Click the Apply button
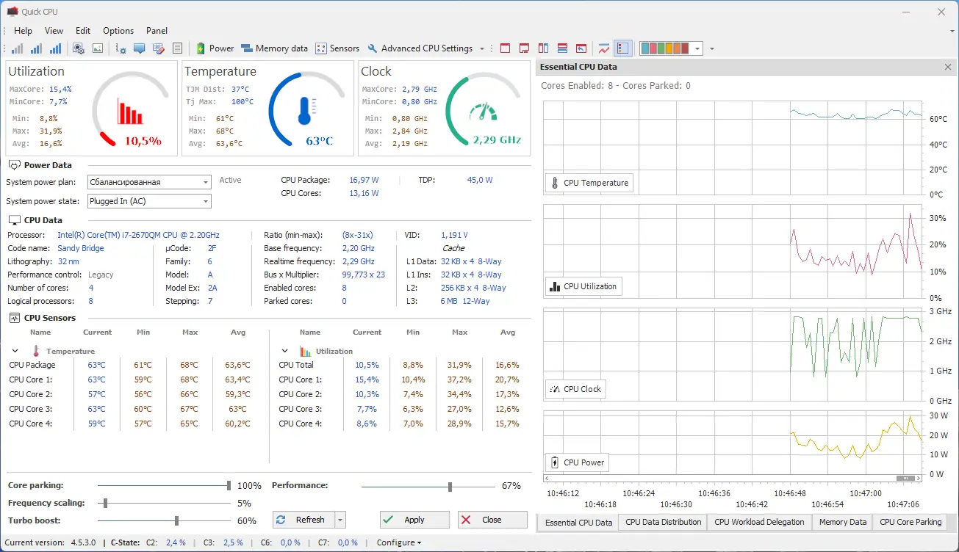Image resolution: width=959 pixels, height=552 pixels. point(414,520)
